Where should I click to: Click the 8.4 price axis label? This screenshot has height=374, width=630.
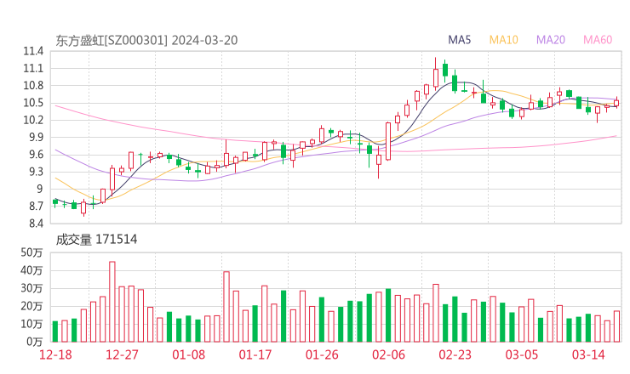36,224
